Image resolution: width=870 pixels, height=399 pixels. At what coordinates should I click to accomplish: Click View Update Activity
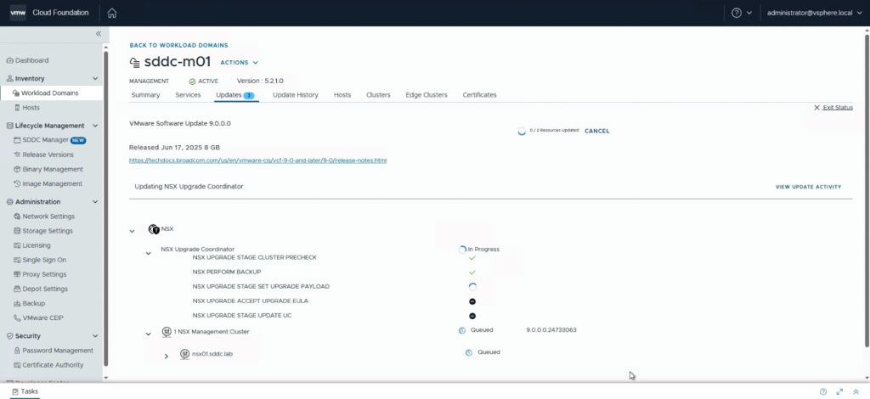pos(808,187)
